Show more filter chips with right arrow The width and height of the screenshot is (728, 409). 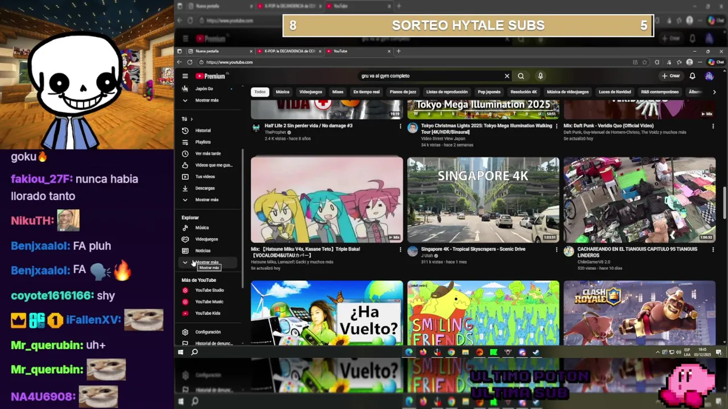pos(714,92)
